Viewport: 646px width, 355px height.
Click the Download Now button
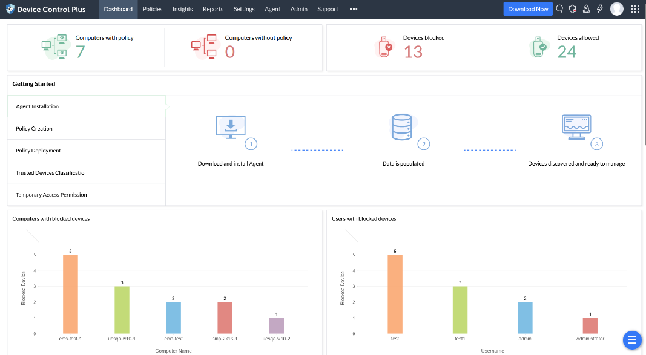pos(528,9)
